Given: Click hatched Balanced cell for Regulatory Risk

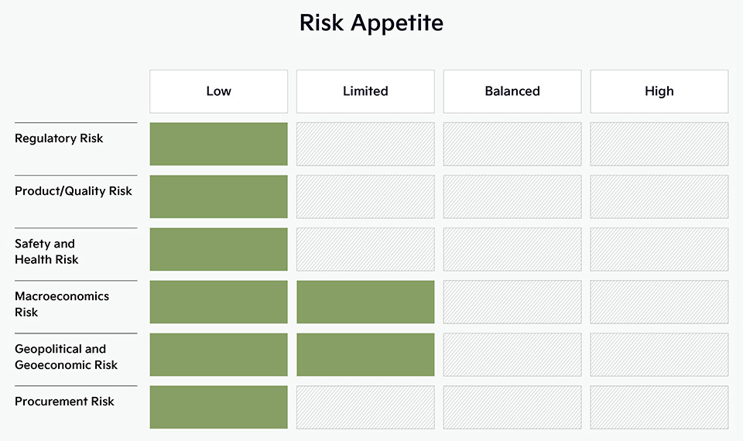Looking at the screenshot, I should pos(512,144).
